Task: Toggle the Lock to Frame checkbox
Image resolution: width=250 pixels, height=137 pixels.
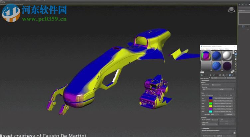Action: point(202,120)
